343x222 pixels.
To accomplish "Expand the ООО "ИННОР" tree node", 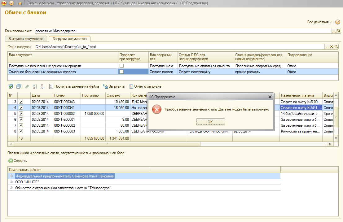I will point(11,182).
